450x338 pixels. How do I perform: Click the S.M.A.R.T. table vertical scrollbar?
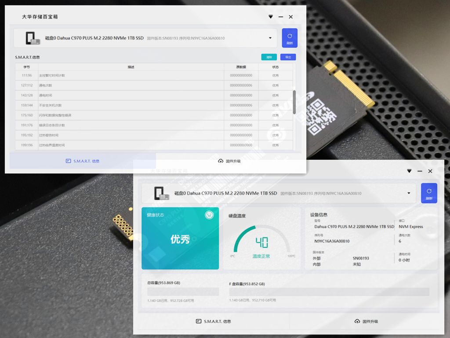click(294, 102)
